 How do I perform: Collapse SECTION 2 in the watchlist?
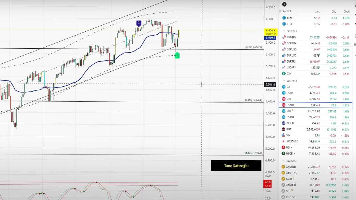pos(284,81)
